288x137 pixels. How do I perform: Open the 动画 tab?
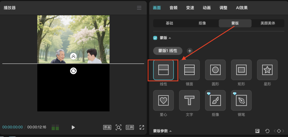207,8
